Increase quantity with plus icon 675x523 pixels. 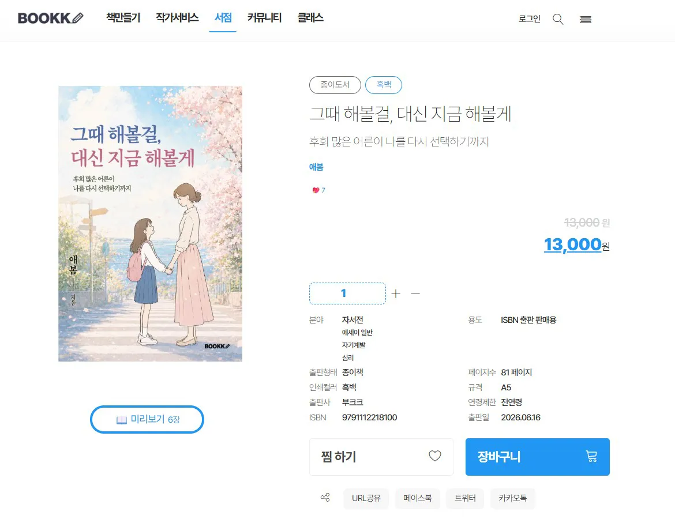pyautogui.click(x=396, y=294)
